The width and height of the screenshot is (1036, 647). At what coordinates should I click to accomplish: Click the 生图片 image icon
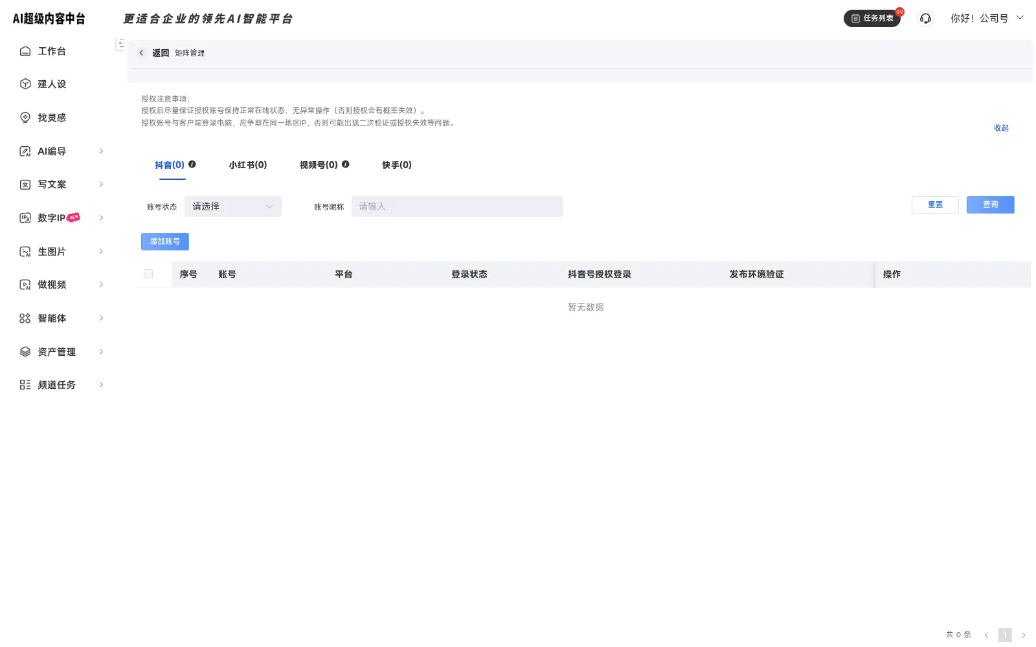point(25,252)
